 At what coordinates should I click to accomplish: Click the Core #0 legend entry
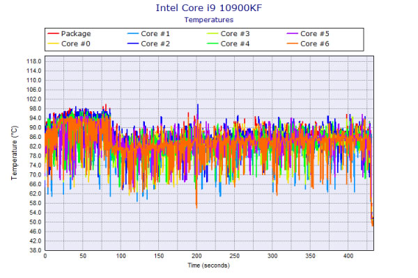click(69, 44)
